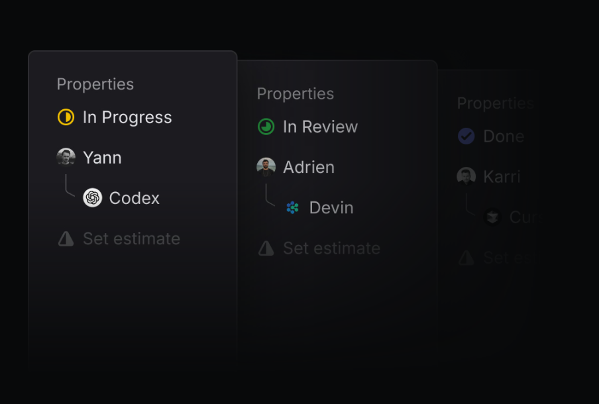Viewport: 599px width, 404px height.
Task: Click Adrien's profile avatar
Action: 266,168
